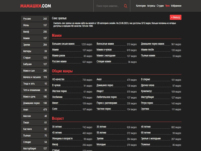Open the Частное порно tag link
This screenshot has height=151, width=201.
click(104, 109)
